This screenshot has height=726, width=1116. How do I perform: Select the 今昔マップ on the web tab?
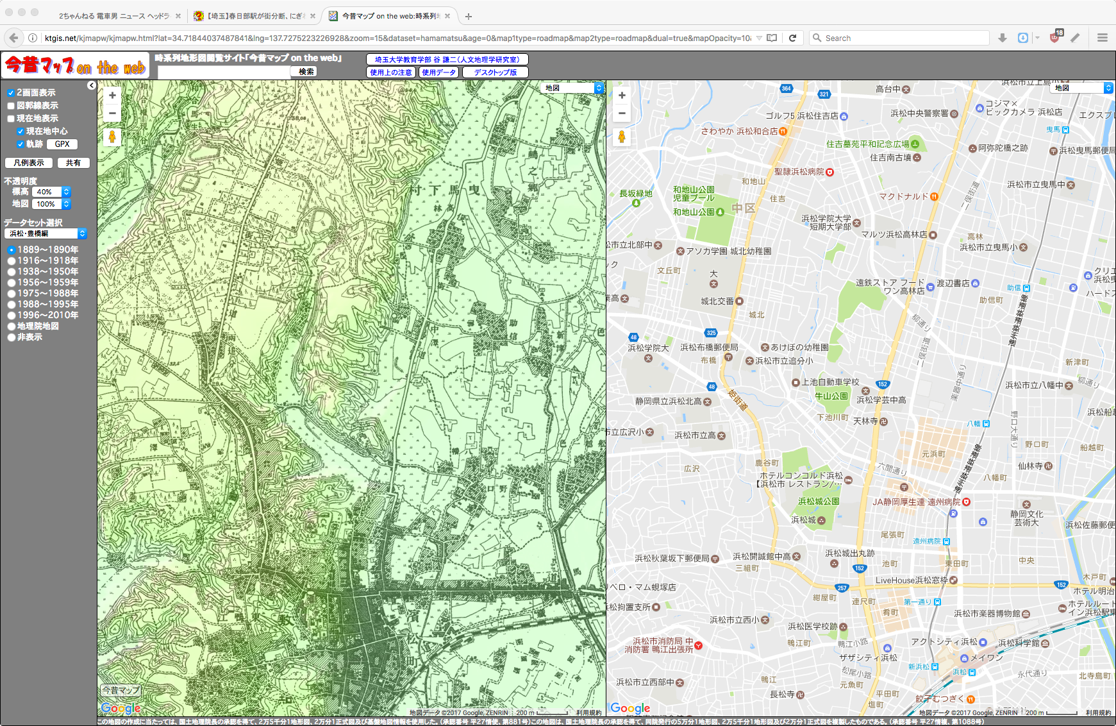pyautogui.click(x=390, y=16)
